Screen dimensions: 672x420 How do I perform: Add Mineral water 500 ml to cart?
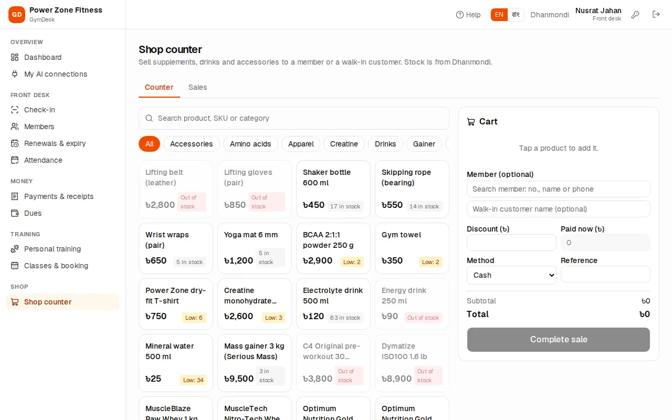pyautogui.click(x=176, y=363)
